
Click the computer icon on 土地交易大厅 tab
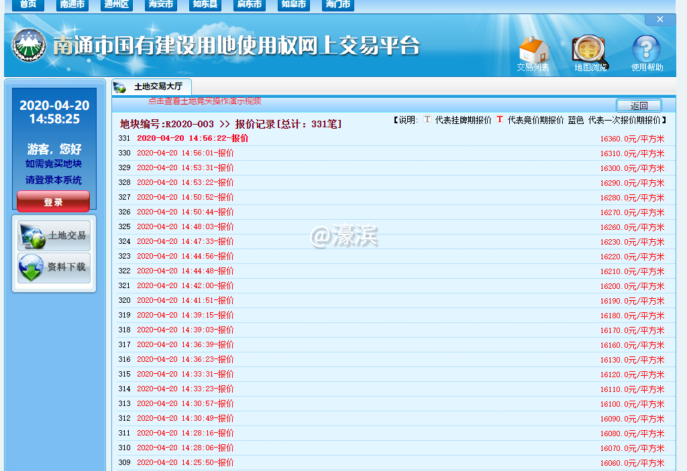tap(120, 87)
